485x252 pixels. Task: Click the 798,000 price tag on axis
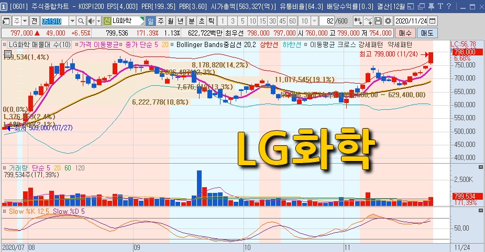[x=468, y=52]
